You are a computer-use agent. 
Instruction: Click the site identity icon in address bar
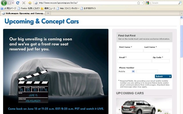pyautogui.click(x=36, y=3)
